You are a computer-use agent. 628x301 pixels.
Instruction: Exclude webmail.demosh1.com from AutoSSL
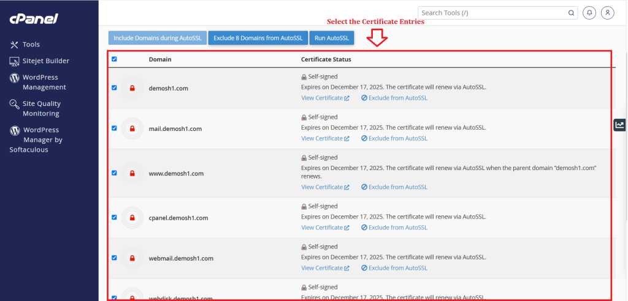(x=394, y=268)
